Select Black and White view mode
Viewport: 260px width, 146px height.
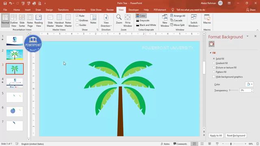(x=146, y=25)
